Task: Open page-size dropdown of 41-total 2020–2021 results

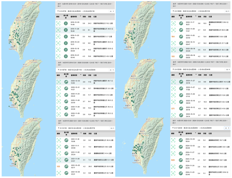Action: (x=112, y=128)
